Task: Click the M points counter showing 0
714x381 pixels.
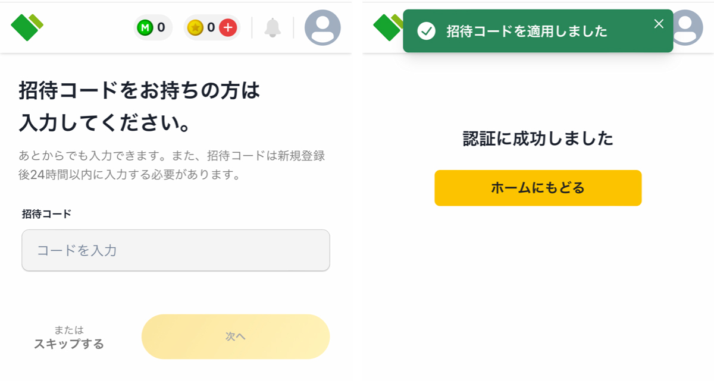Action: tap(161, 27)
